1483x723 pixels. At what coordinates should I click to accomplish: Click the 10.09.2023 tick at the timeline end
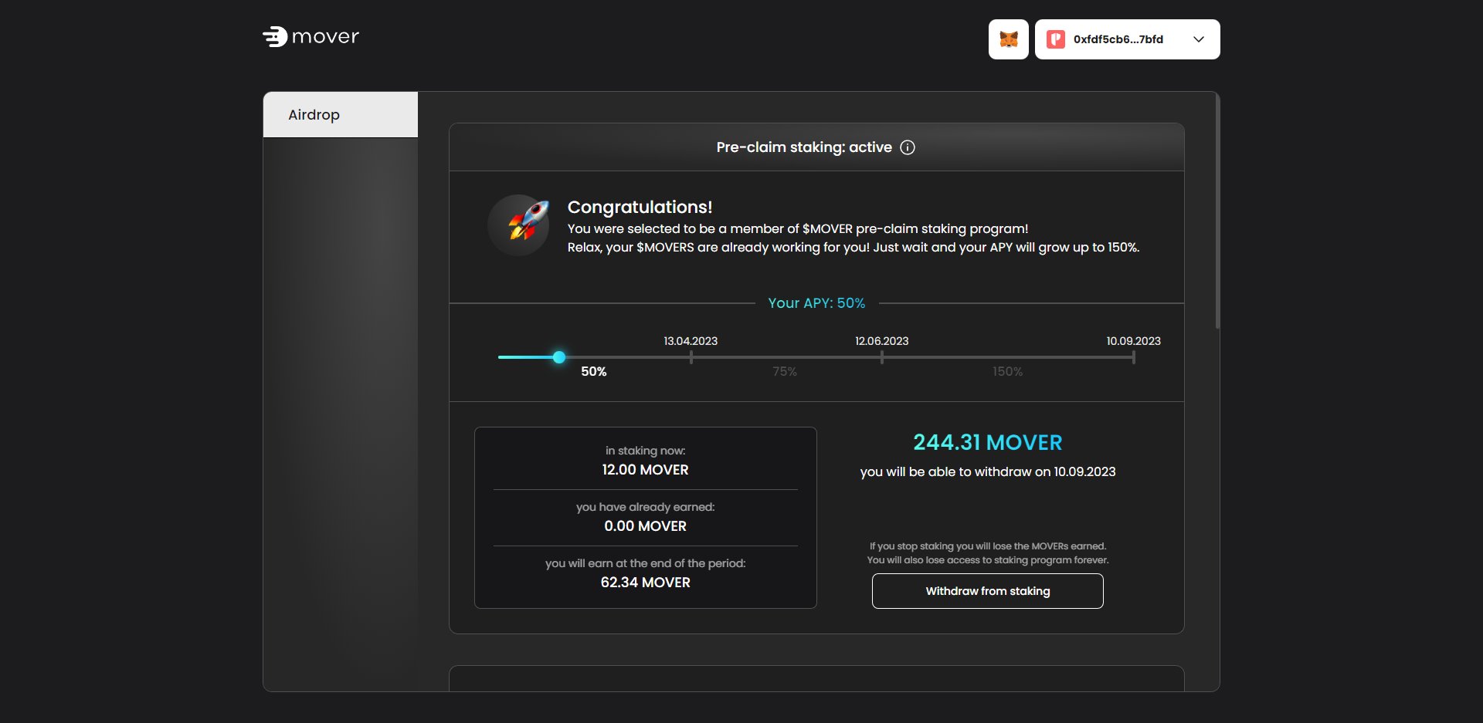pyautogui.click(x=1133, y=357)
